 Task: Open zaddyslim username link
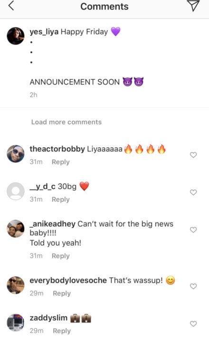tap(48, 318)
